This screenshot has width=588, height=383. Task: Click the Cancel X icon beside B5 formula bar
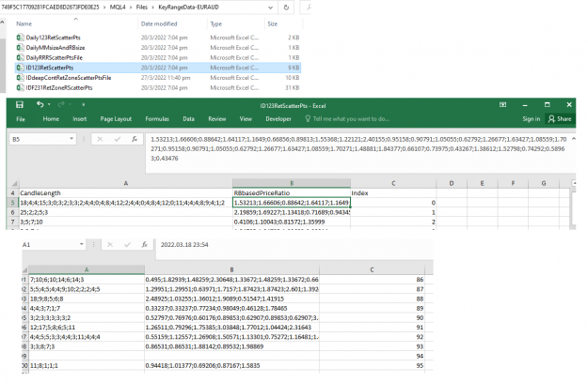100,139
